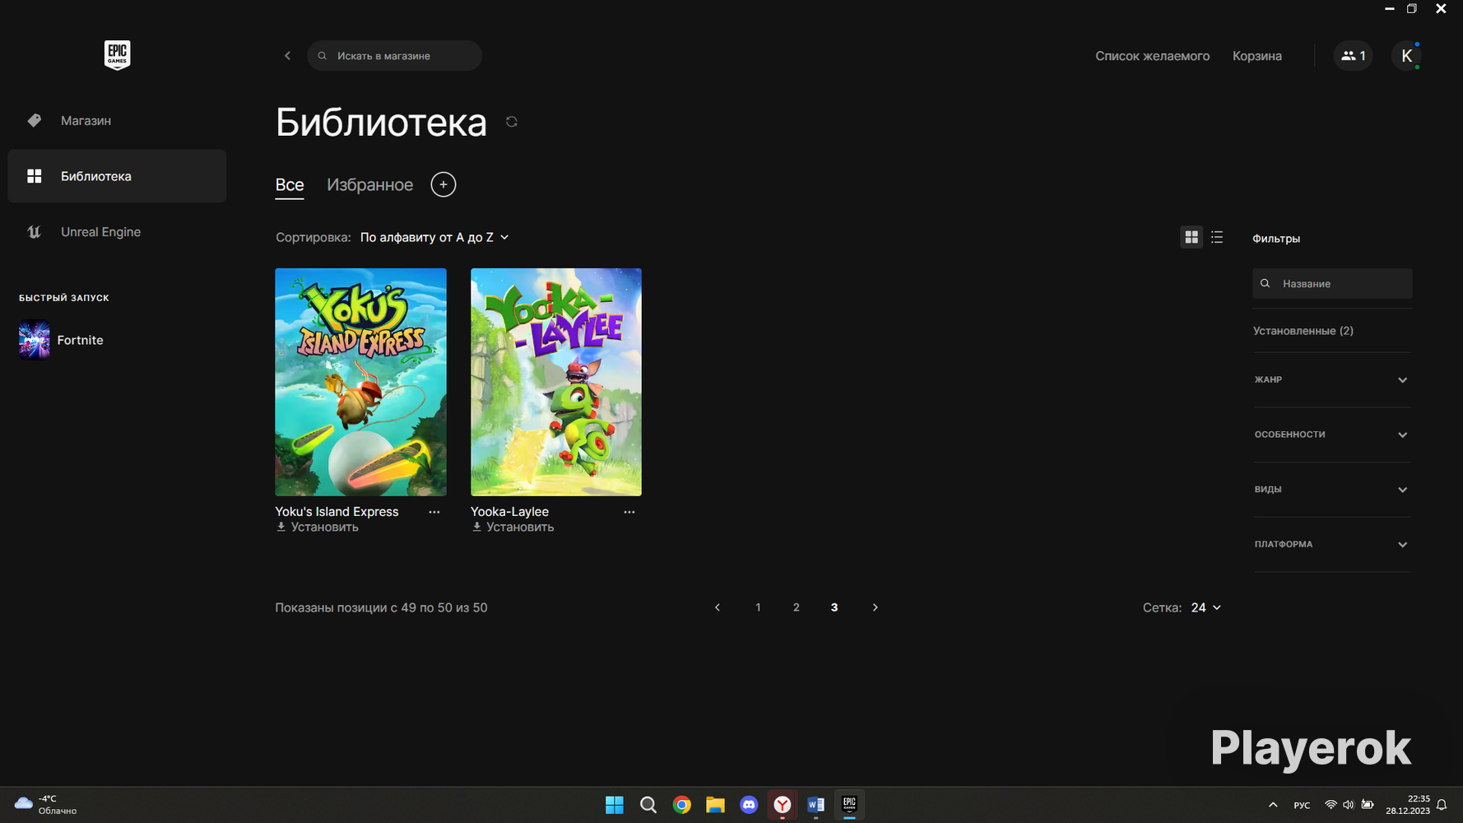Refresh the library with the sync icon
Image resolution: width=1463 pixels, height=823 pixels.
pyautogui.click(x=512, y=122)
